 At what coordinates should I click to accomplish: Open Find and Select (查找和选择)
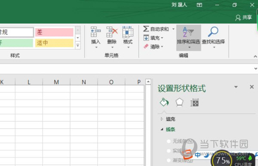coord(213,38)
